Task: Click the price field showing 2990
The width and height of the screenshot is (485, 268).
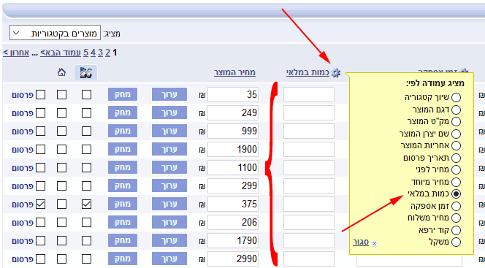Action: (233, 259)
